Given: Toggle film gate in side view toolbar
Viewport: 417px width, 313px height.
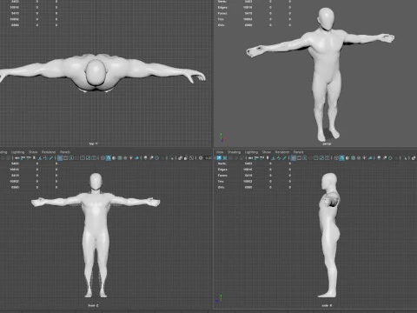Looking at the screenshot, I should point(299,158).
